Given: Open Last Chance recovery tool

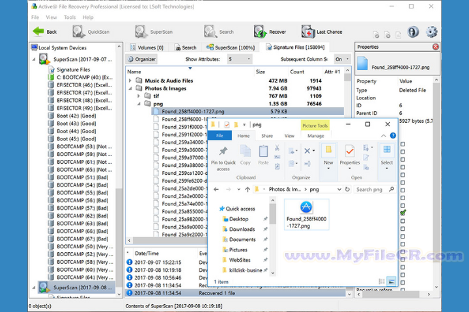Looking at the screenshot, I should [x=322, y=32].
